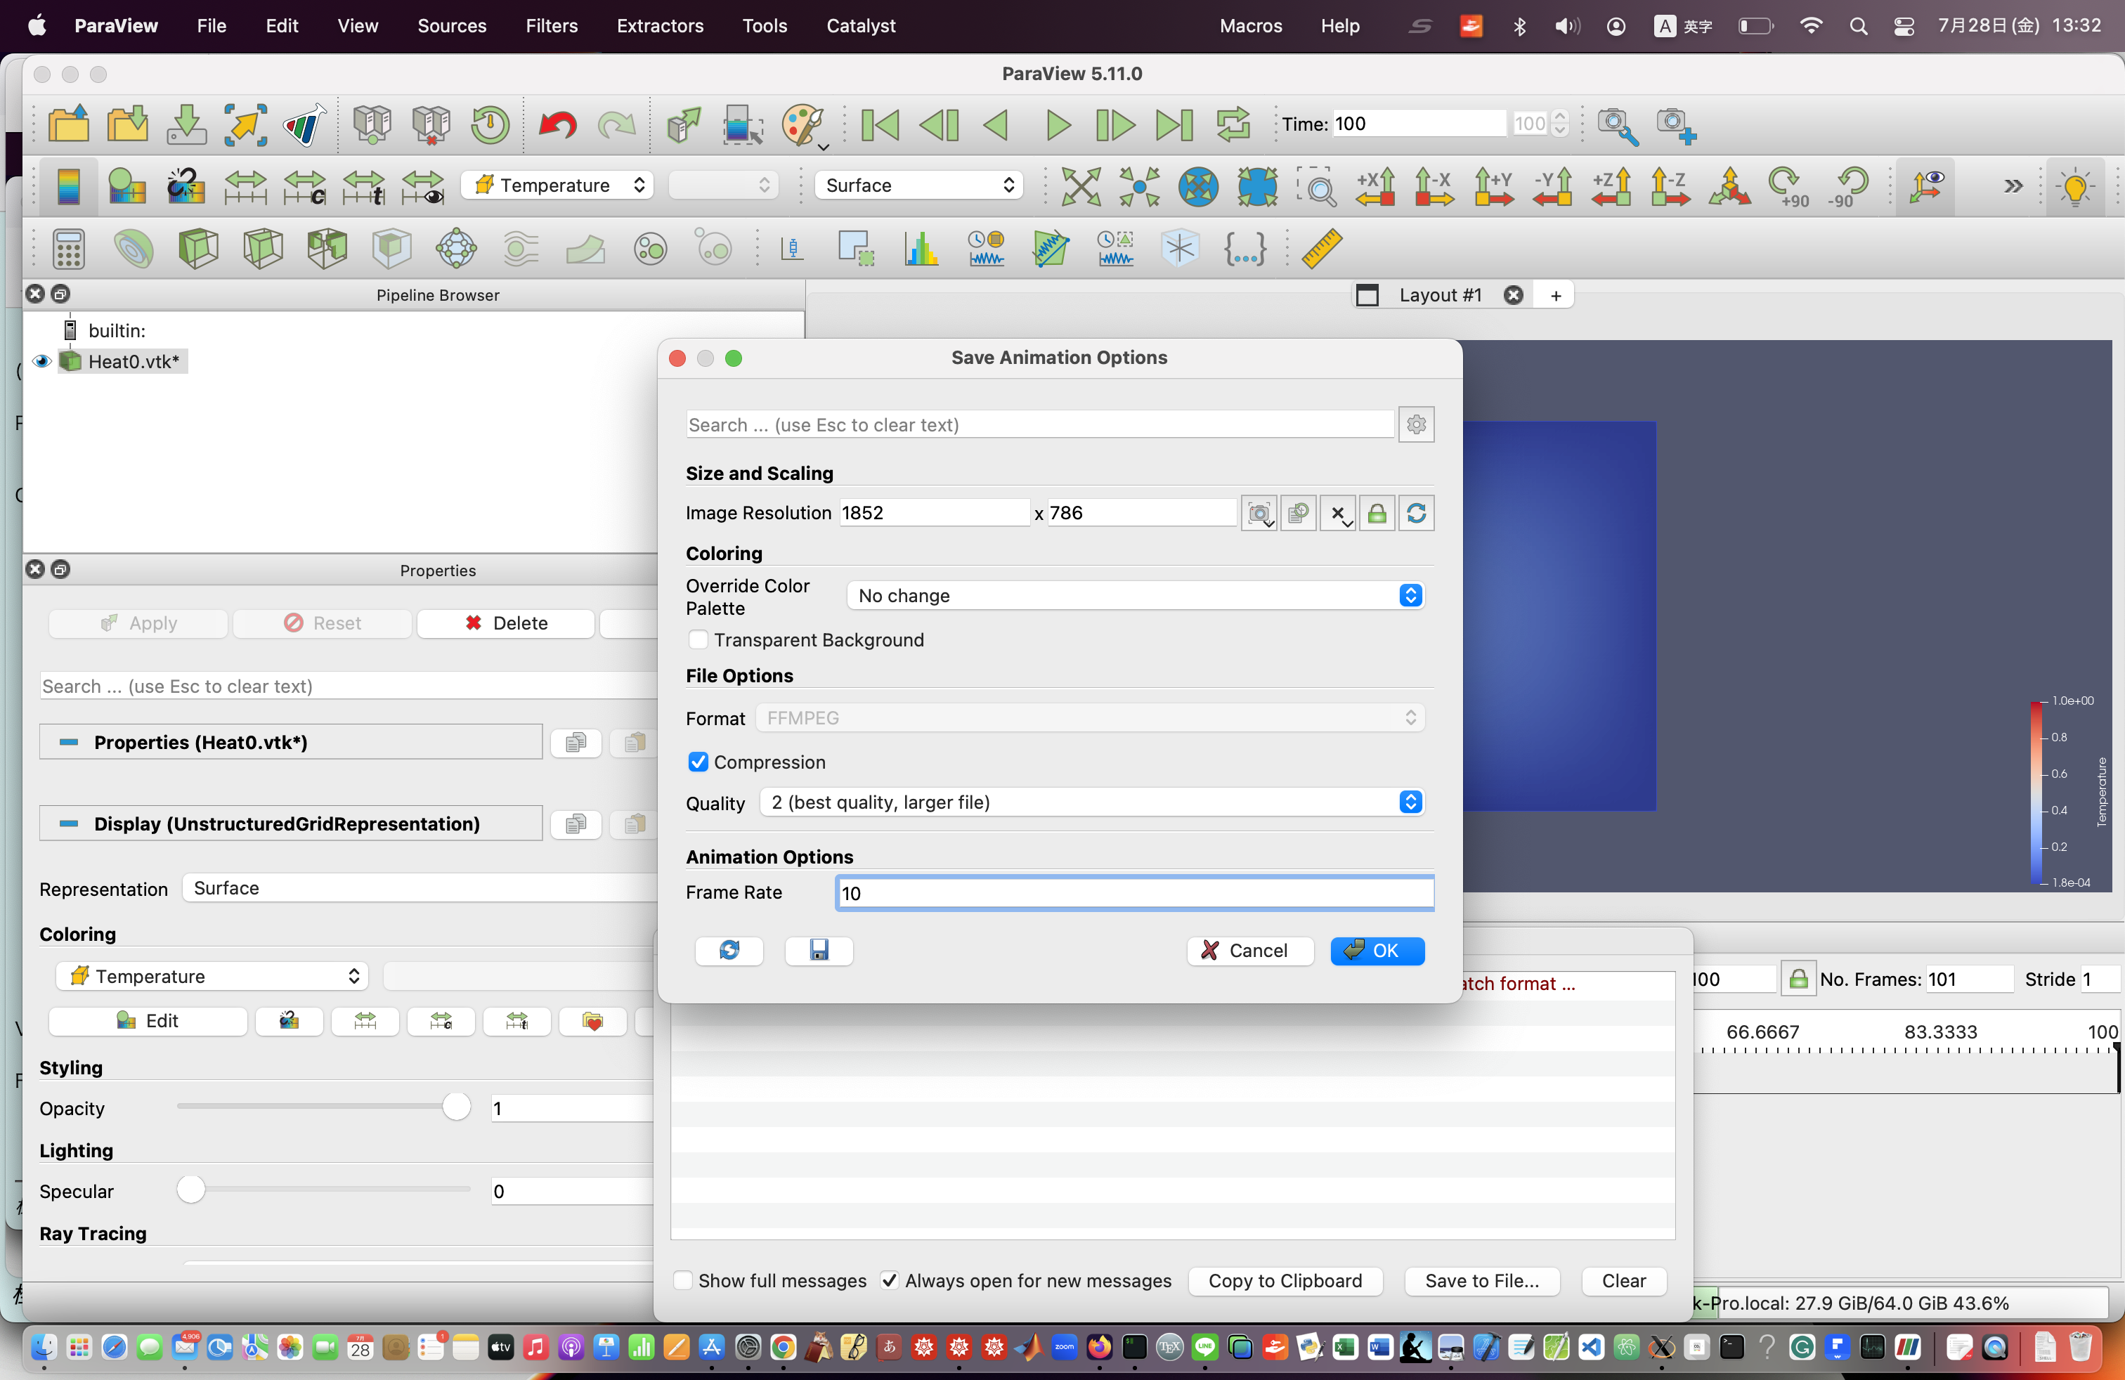Click Cancel in Save Animation Options
2125x1380 pixels.
tap(1249, 950)
